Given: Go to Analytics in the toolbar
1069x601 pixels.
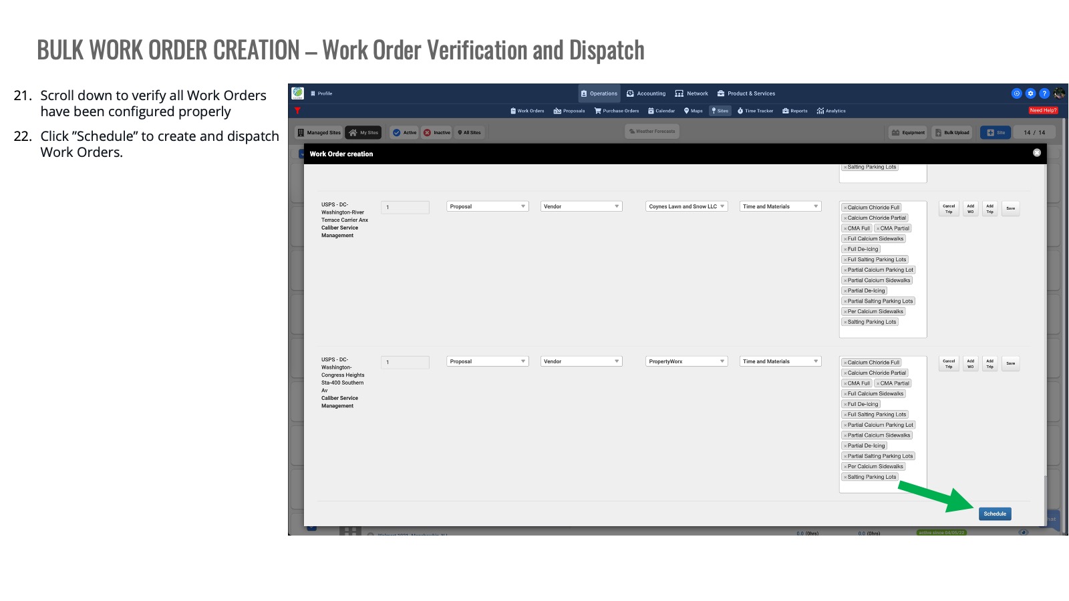Looking at the screenshot, I should point(831,111).
